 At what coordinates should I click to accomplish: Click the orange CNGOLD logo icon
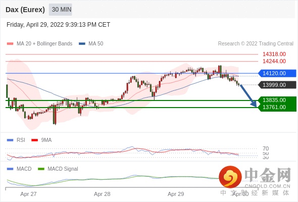230,177
